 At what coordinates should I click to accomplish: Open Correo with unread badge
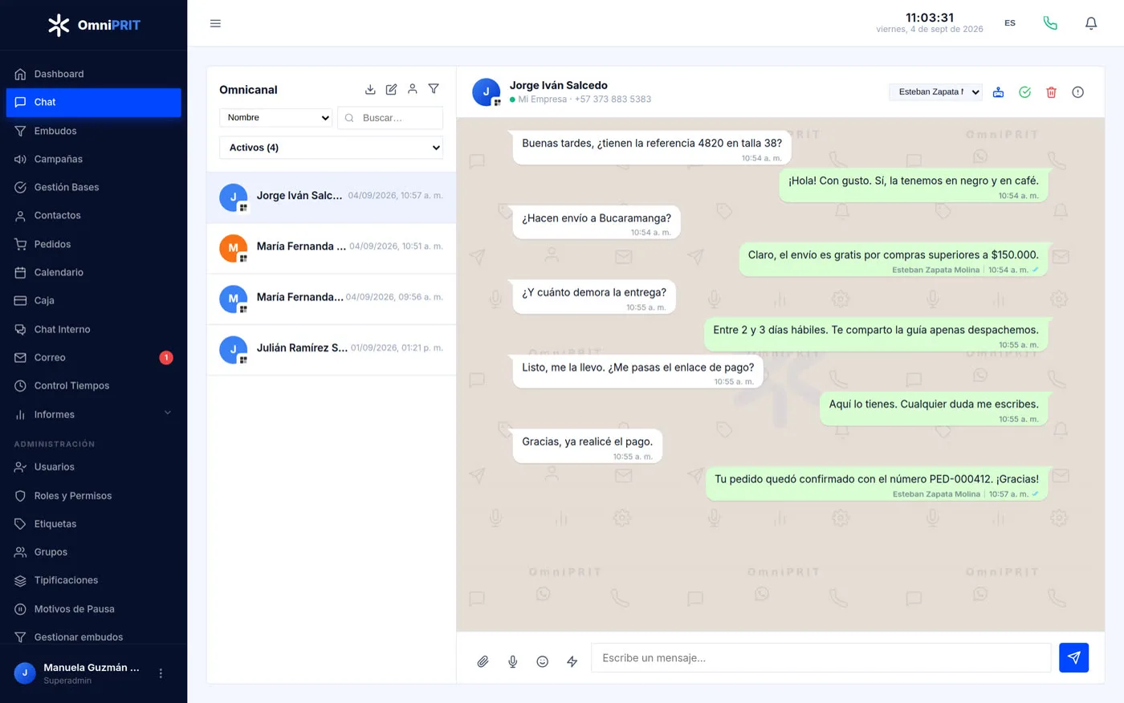[93, 357]
